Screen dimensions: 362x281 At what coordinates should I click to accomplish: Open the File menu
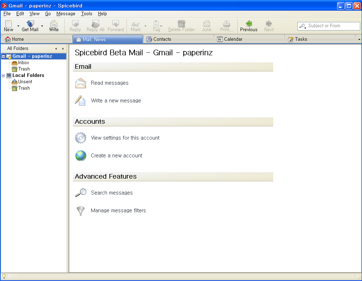[x=7, y=13]
